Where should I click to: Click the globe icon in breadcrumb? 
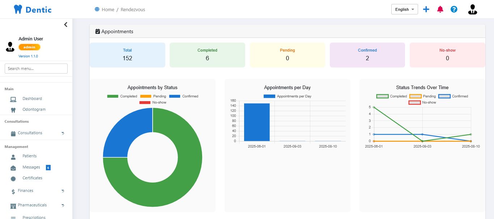tap(97, 9)
